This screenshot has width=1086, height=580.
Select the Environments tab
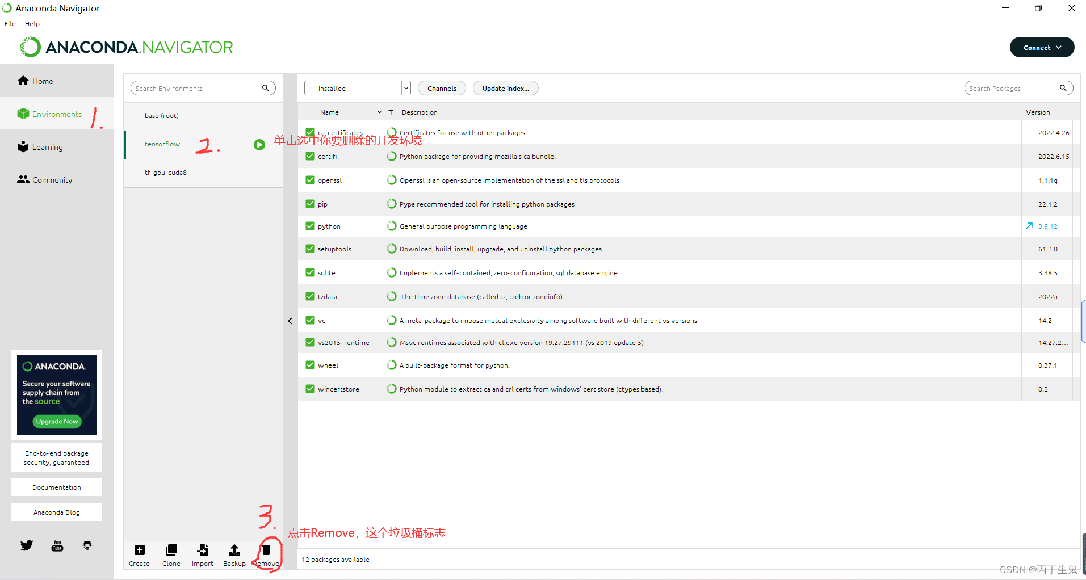(57, 114)
